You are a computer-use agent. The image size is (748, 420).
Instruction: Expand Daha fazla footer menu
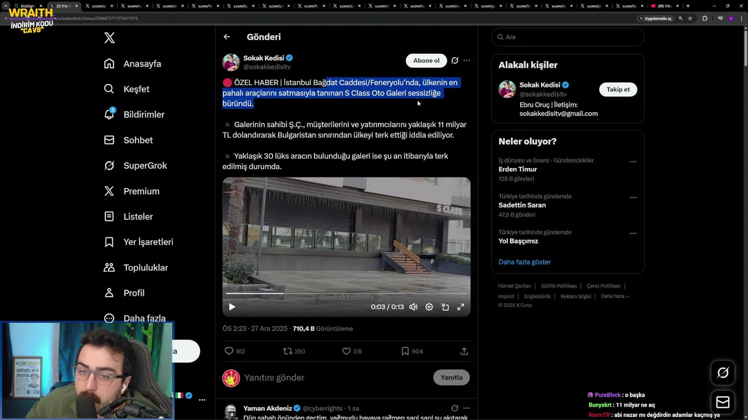point(615,296)
